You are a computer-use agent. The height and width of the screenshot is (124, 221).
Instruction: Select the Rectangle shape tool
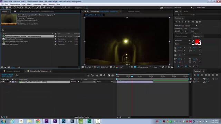click(x=26, y=8)
